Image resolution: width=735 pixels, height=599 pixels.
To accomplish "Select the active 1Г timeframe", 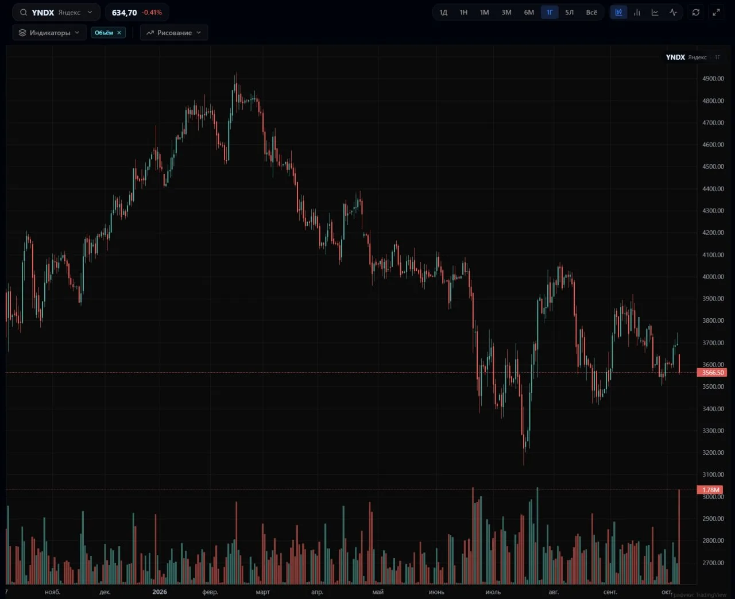I will [550, 12].
